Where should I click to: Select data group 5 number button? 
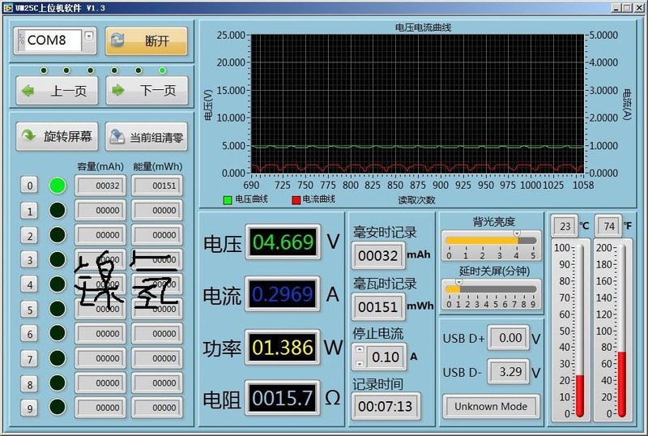click(x=29, y=310)
